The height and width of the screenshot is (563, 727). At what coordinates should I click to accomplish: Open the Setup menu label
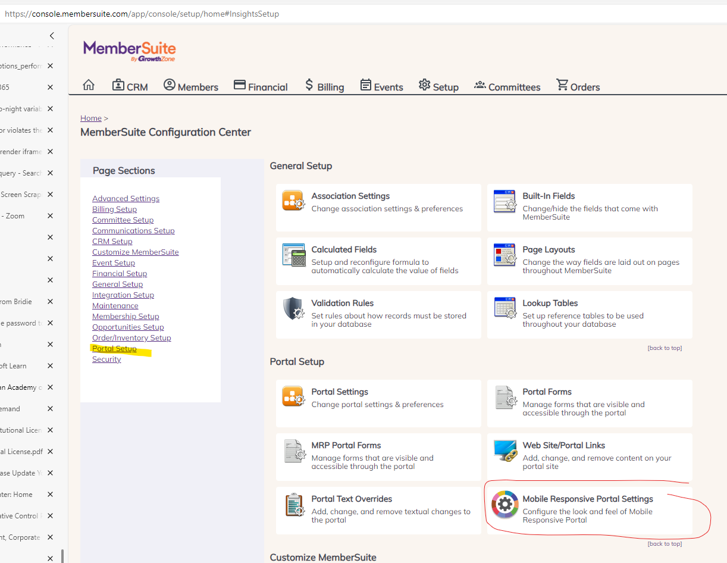coord(446,87)
